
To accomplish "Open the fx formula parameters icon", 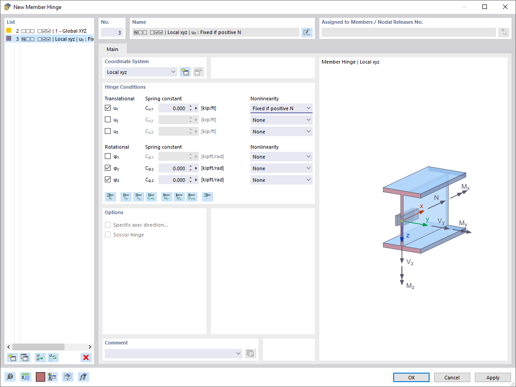I will click(x=83, y=377).
